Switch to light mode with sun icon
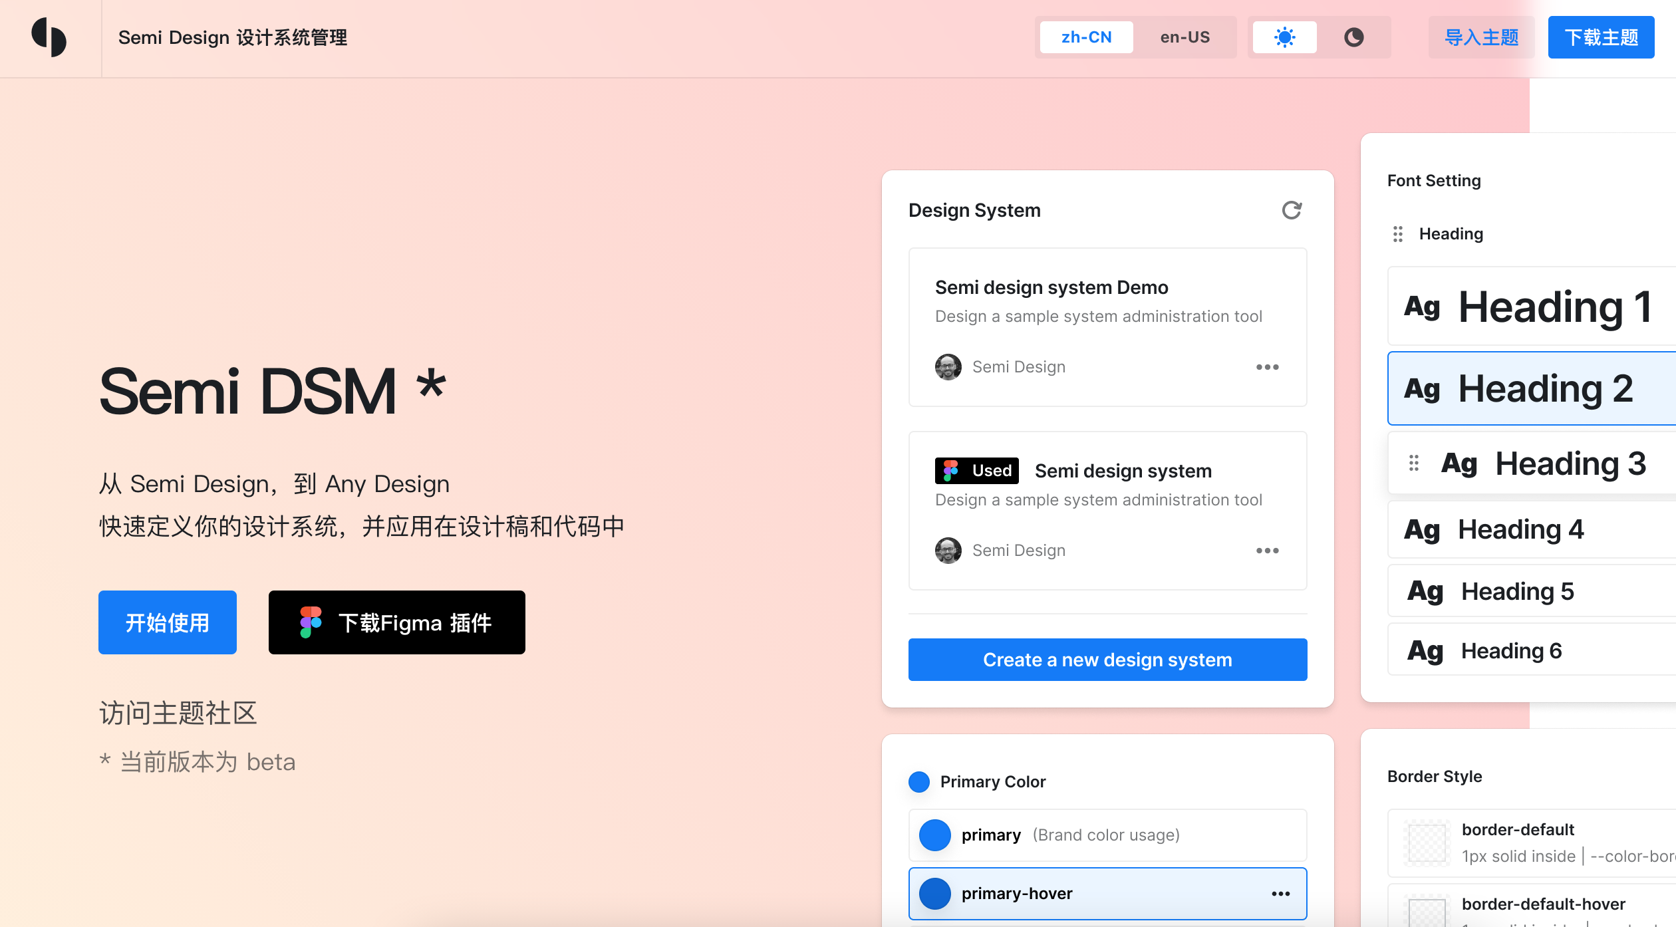The height and width of the screenshot is (927, 1676). coord(1284,37)
